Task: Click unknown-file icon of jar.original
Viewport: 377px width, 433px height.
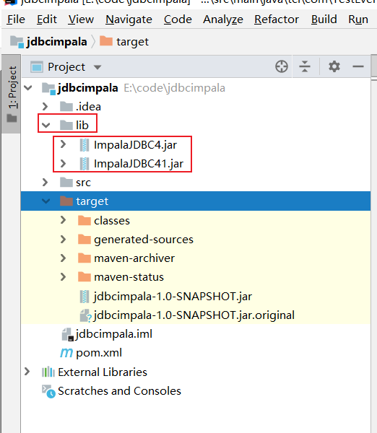Action: (x=85, y=315)
